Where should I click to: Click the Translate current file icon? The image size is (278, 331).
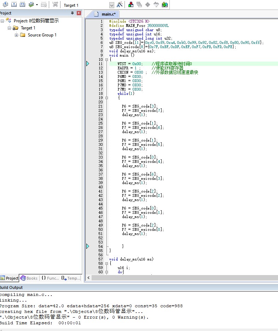point(5,5)
